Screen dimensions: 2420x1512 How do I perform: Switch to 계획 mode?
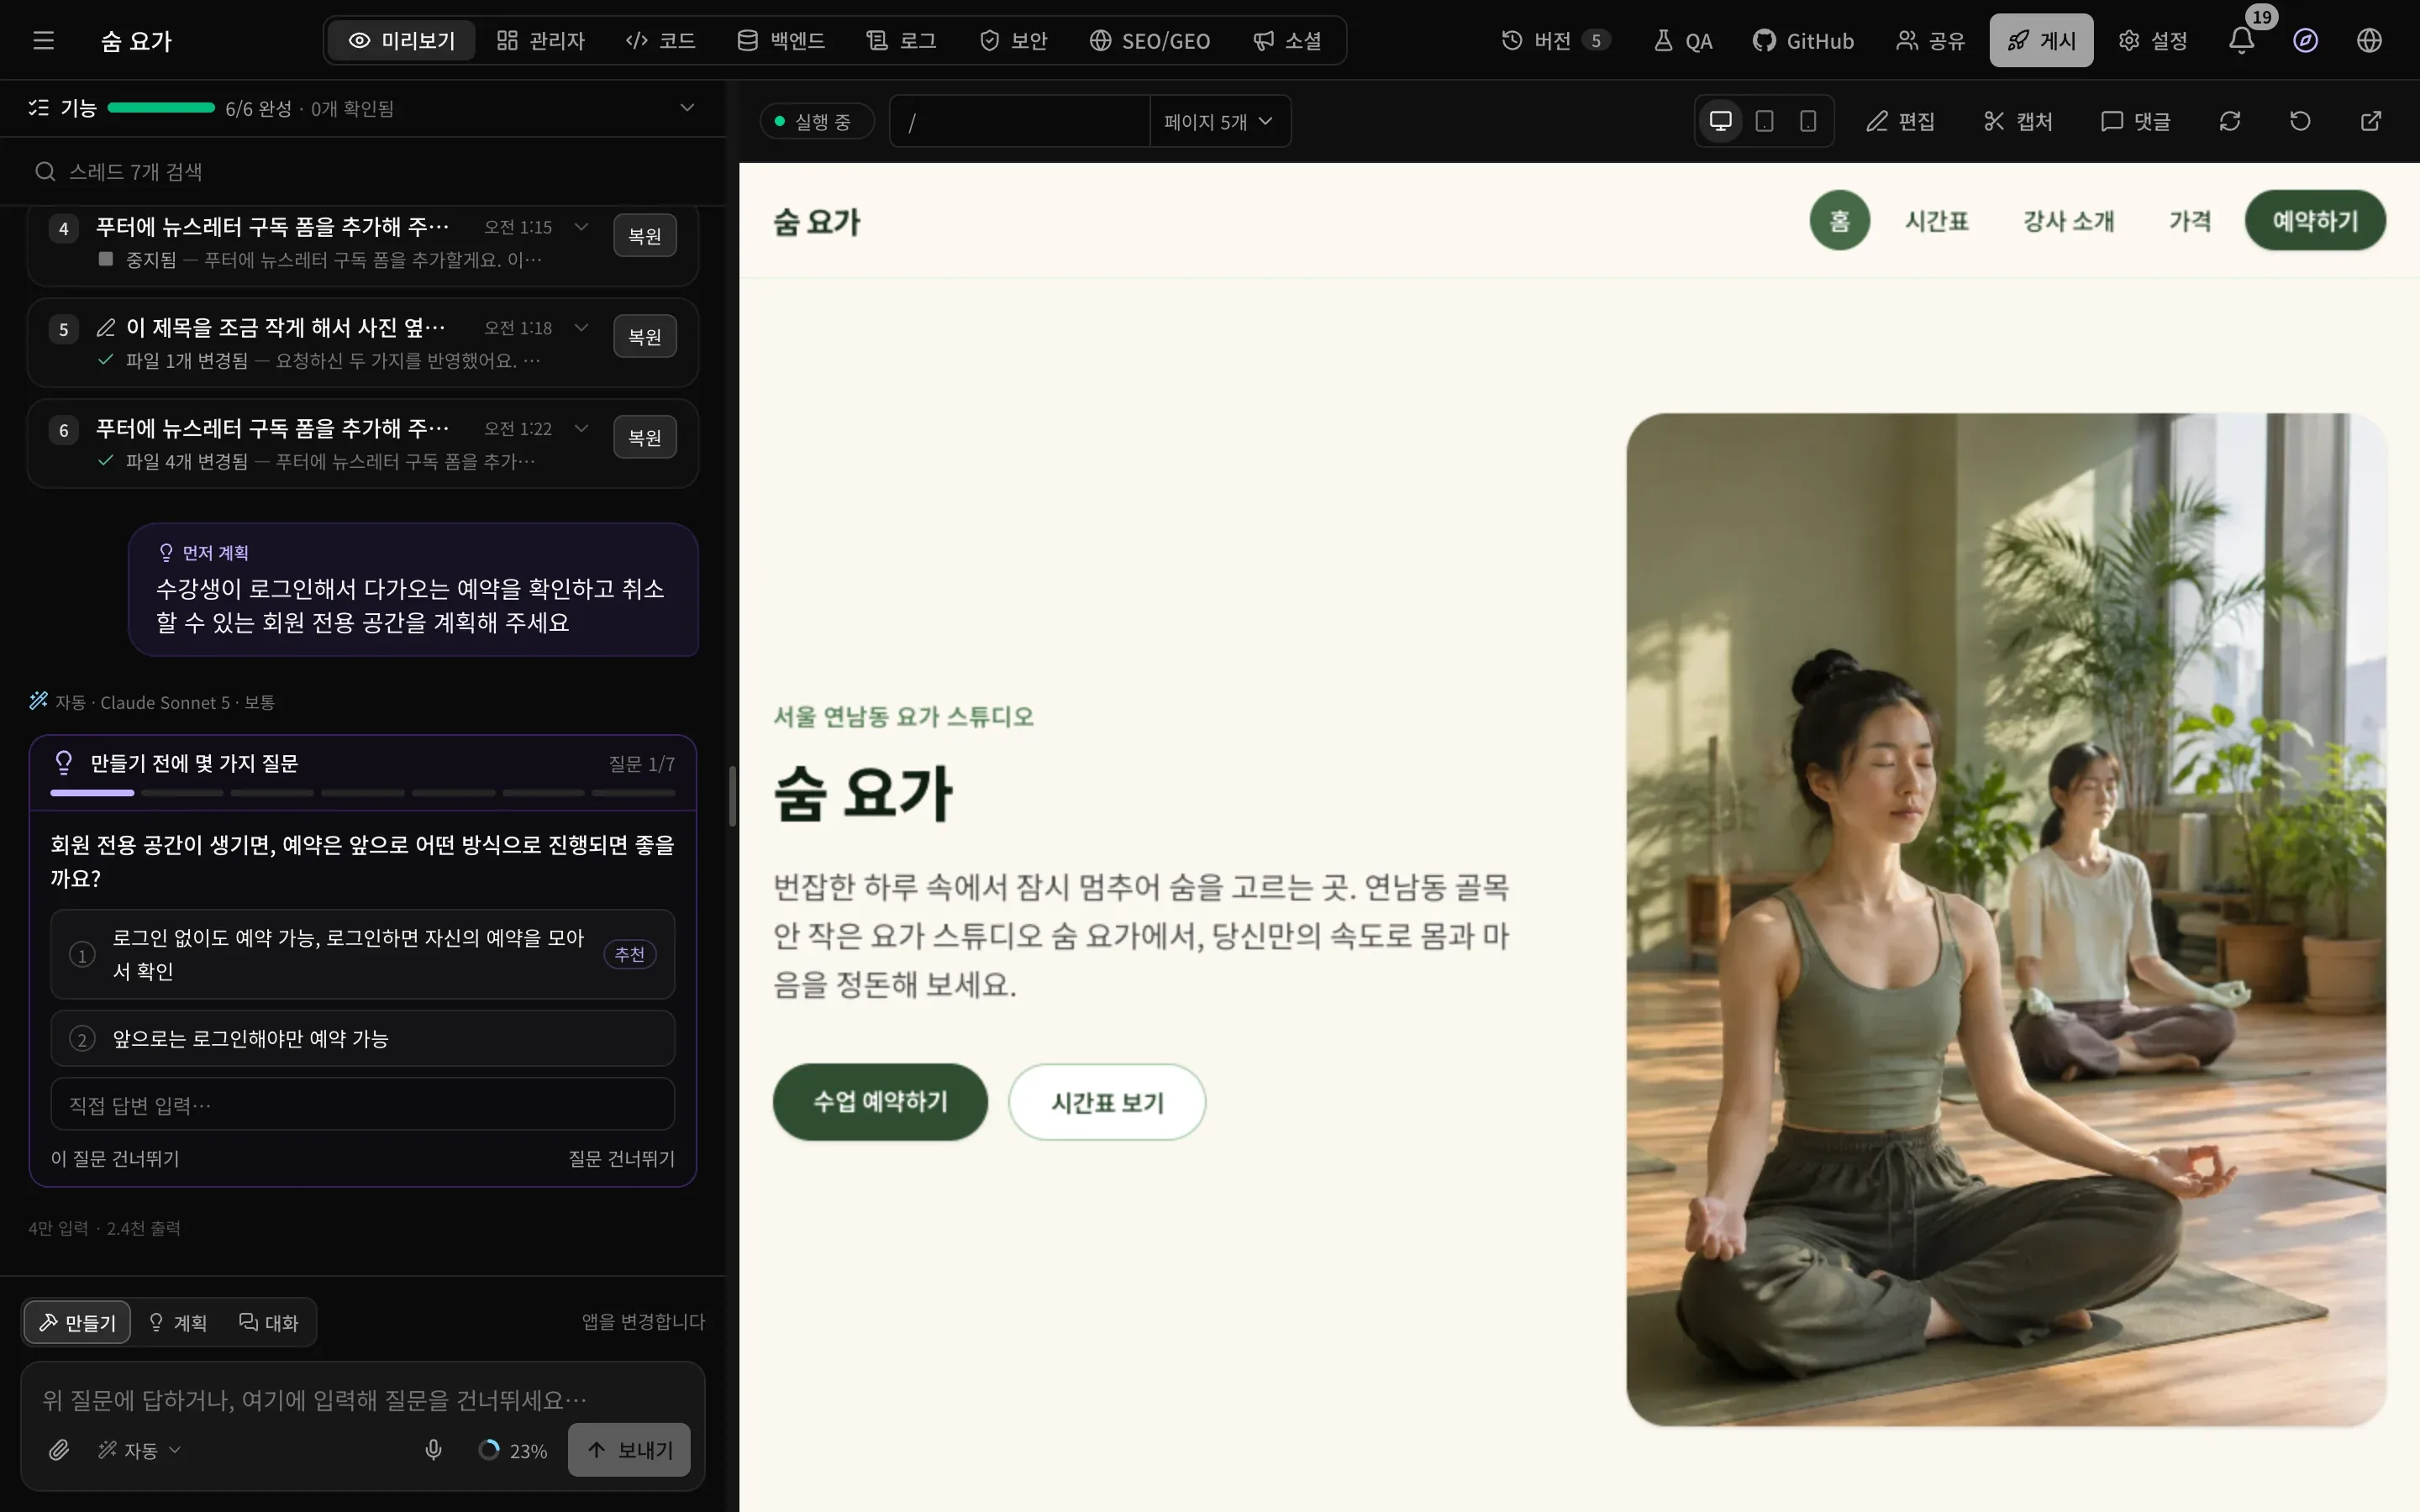point(178,1322)
